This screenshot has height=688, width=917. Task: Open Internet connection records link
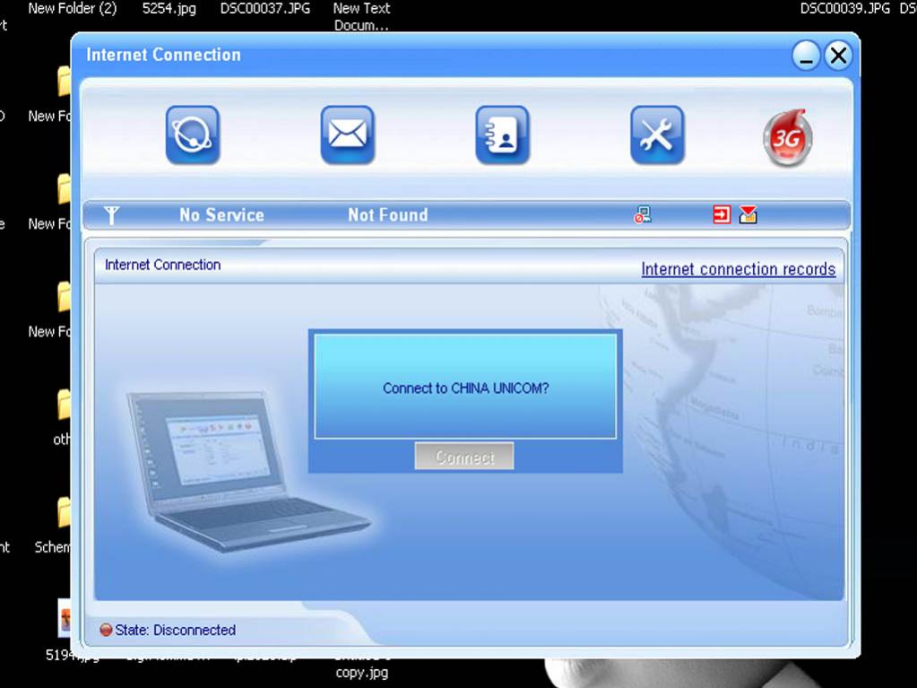738,269
